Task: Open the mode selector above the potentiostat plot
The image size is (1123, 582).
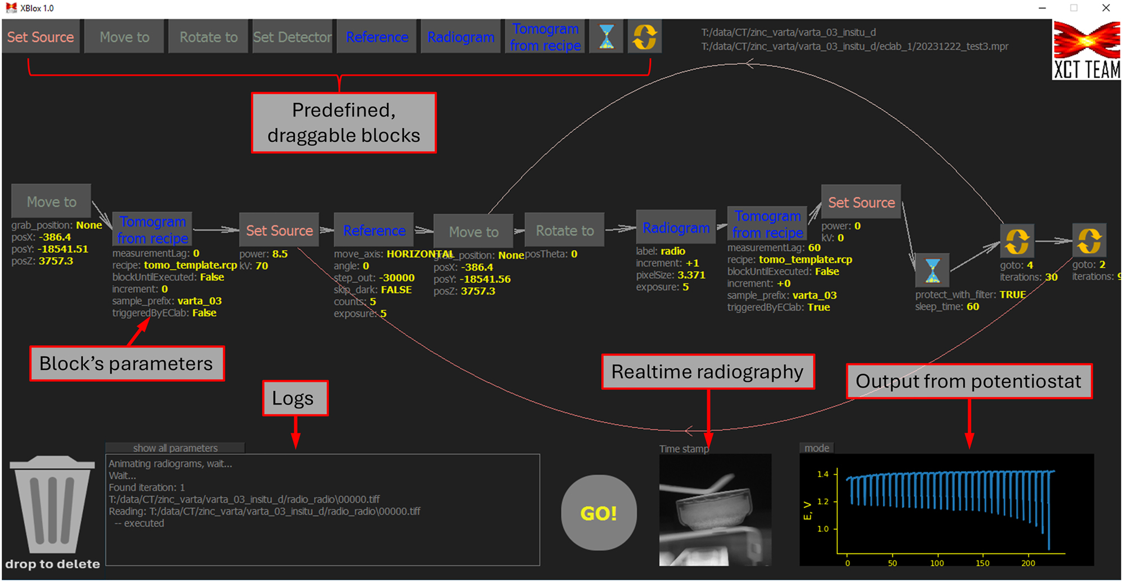Action: [816, 448]
